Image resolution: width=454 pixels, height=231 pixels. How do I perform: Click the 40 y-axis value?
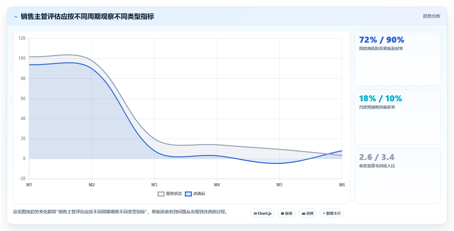[23, 119]
